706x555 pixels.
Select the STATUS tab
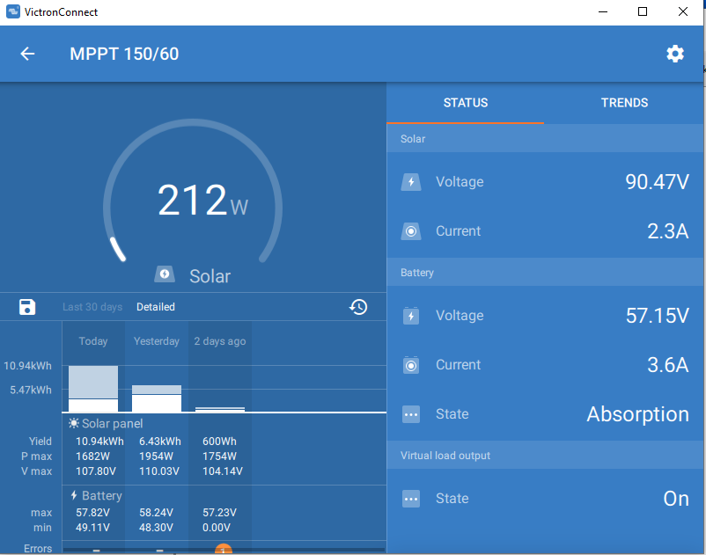pyautogui.click(x=466, y=103)
